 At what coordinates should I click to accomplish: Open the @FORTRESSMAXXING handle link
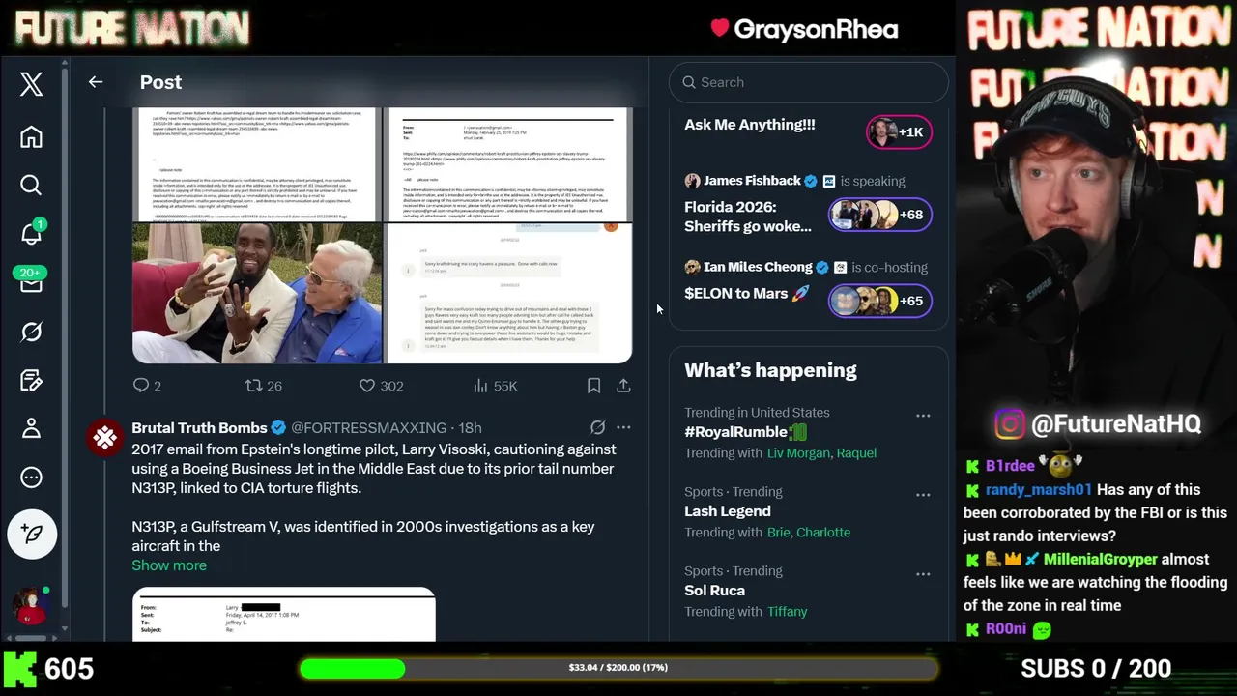(x=368, y=427)
